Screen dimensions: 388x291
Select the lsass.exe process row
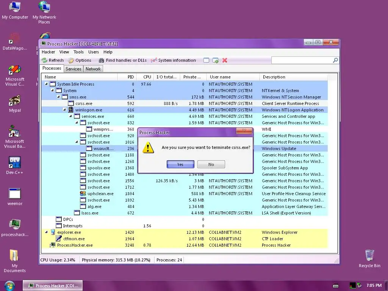tap(185, 213)
